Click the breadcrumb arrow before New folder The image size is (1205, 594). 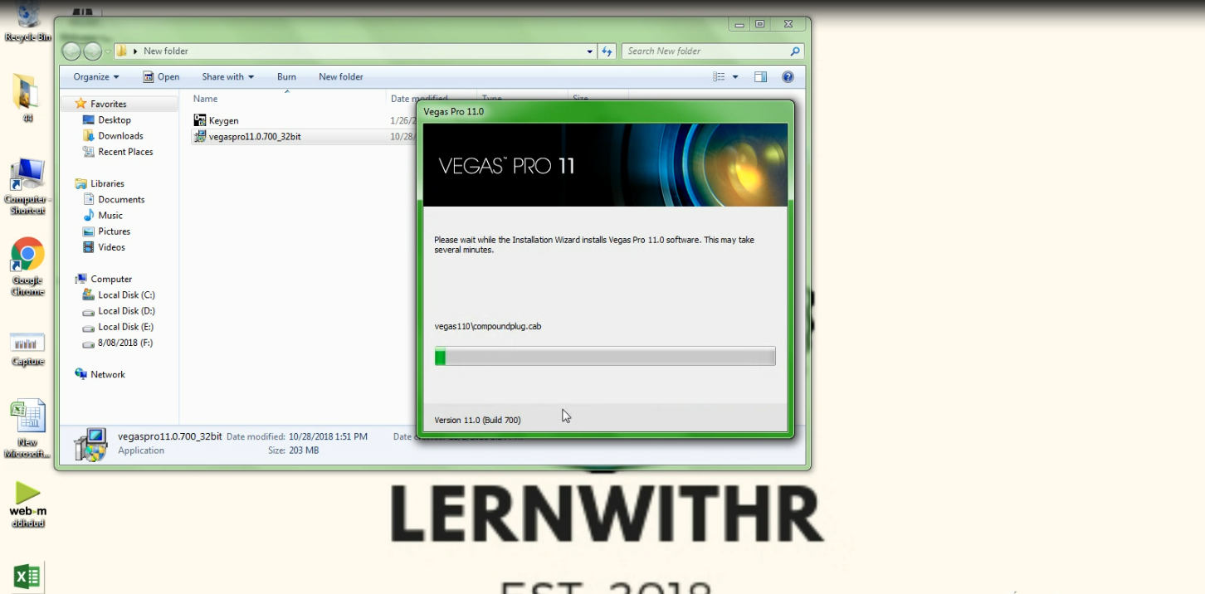[x=135, y=51]
